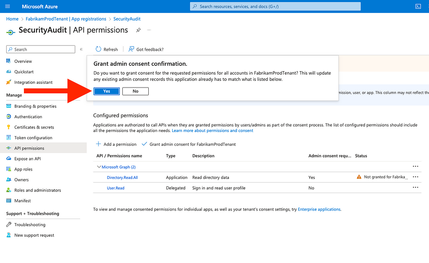Image resolution: width=429 pixels, height=263 pixels.
Task: Click the warning icon beside Not granted
Action: coord(359,177)
